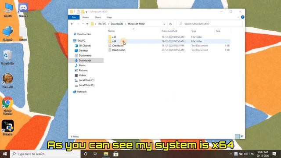Image resolution: width=281 pixels, height=158 pixels.
Task: Switch to the Share ribbon tab
Action: [x=97, y=18]
